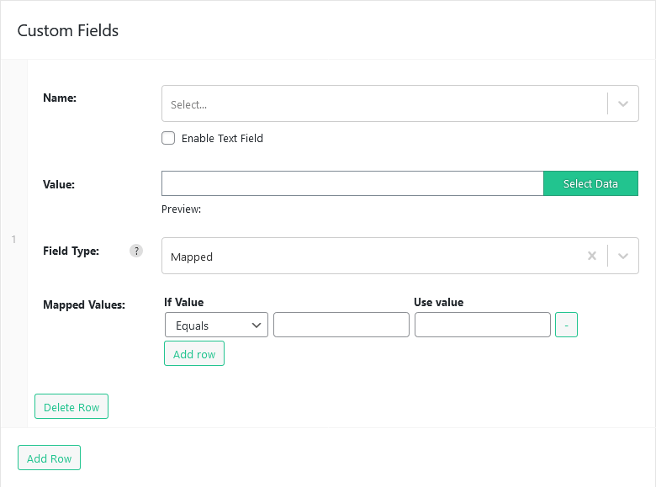Screen dimensions: 656x487
Task: Click the Delete Row button
Action: coord(71,406)
